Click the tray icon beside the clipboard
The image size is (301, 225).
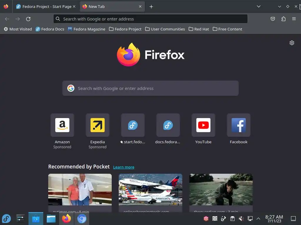tap(223, 219)
